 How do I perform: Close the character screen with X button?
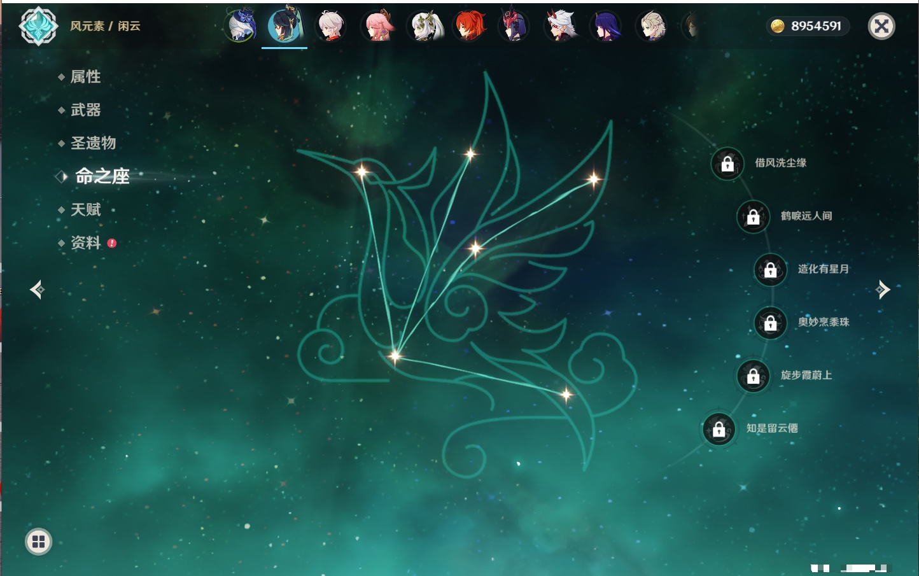(881, 26)
